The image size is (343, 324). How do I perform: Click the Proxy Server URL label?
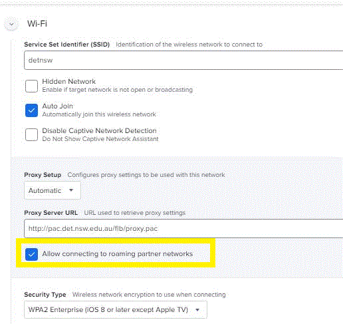coord(51,213)
